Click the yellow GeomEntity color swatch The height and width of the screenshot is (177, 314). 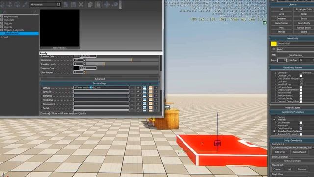click(274, 44)
